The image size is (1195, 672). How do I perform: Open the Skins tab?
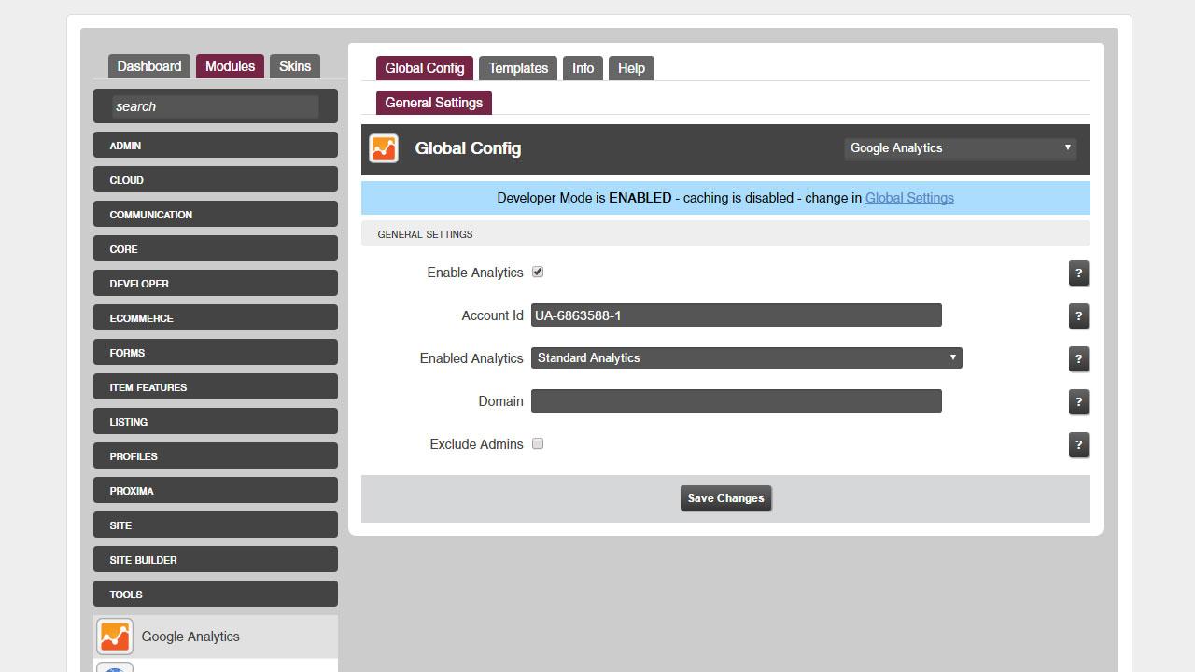pyautogui.click(x=295, y=66)
